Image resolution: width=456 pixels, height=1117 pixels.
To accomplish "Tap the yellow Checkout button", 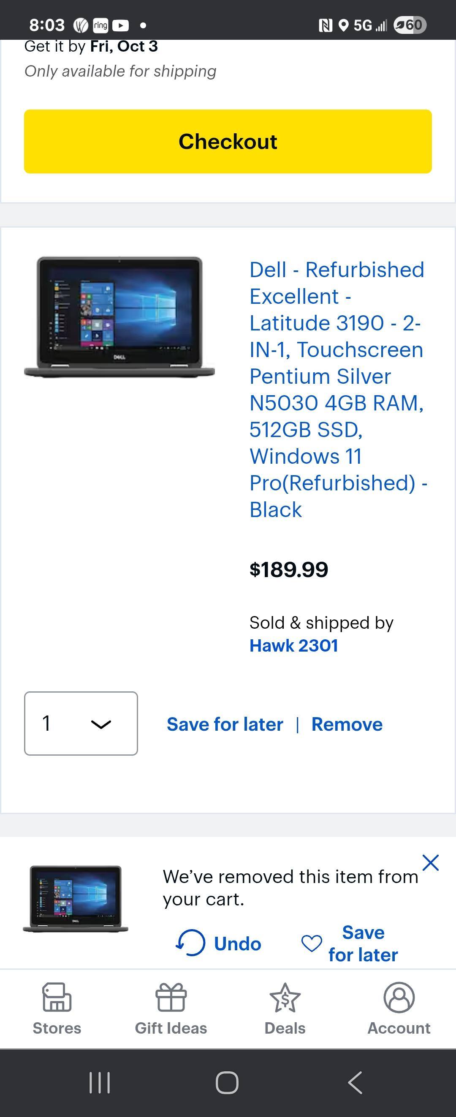I will coord(228,141).
